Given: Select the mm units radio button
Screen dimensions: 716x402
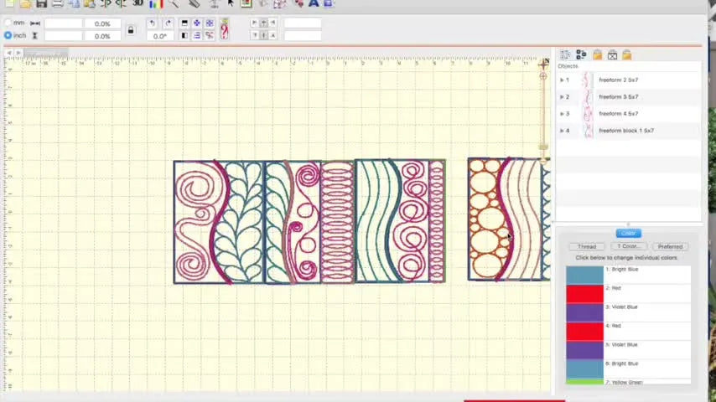Looking at the screenshot, I should 8,23.
